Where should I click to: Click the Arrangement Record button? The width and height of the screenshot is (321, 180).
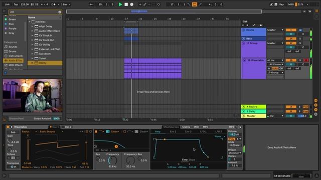pos(132,4)
